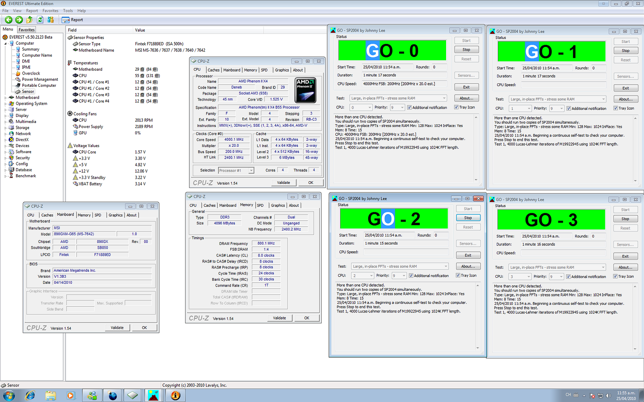The width and height of the screenshot is (644, 402).
Task: Open the Processor #1 selection dropdown in CPU-Z
Action: pyautogui.click(x=236, y=170)
